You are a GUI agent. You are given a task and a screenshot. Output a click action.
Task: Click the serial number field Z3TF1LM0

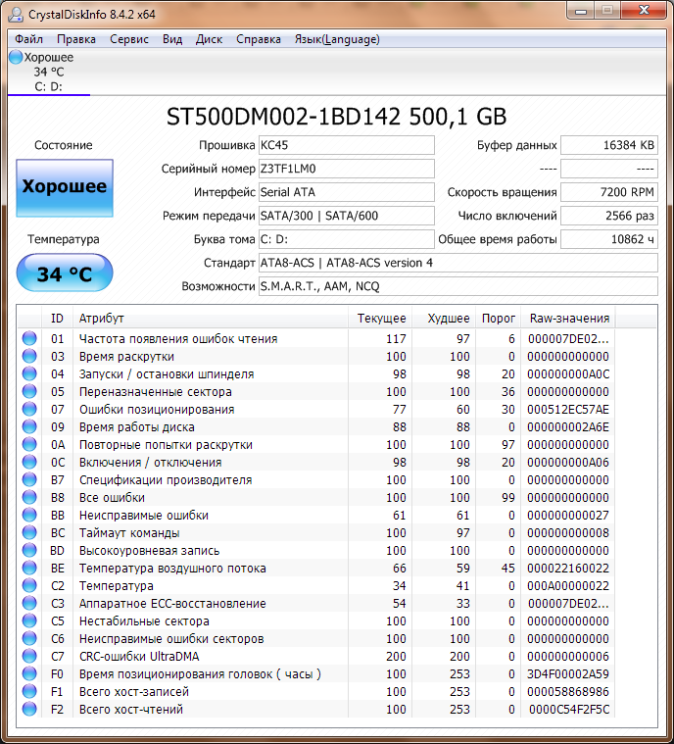click(x=346, y=169)
